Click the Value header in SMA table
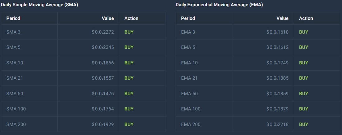 tap(108, 18)
